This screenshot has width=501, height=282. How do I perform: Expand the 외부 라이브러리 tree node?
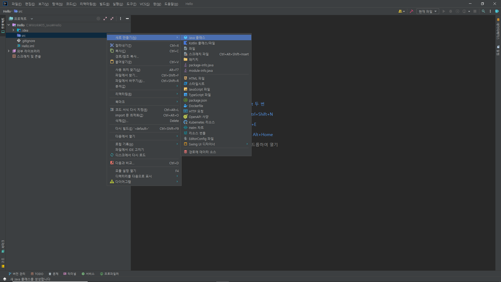9,51
